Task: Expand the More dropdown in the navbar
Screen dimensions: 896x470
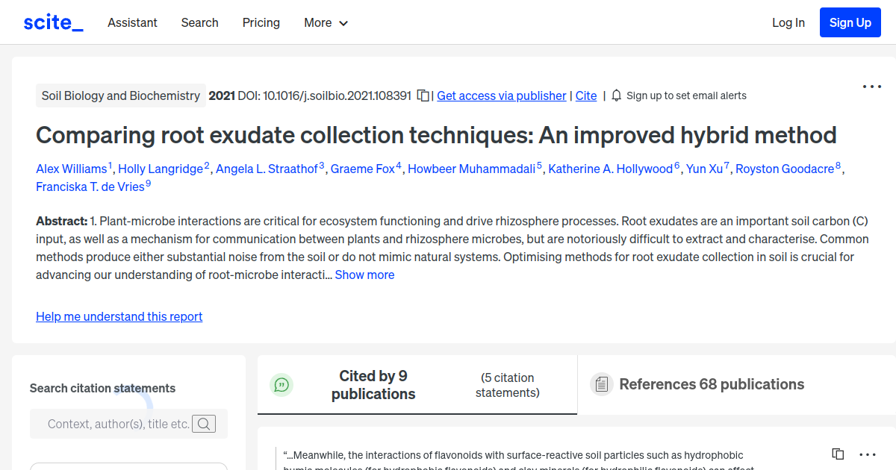Action: click(x=326, y=22)
